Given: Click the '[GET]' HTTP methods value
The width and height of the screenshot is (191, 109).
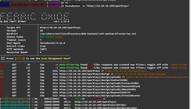Looking at the screenshot, I should coord(43,49).
